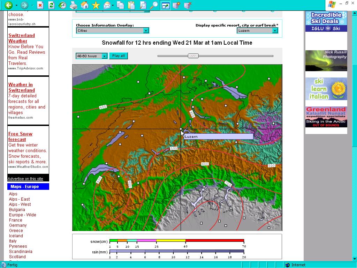The height and width of the screenshot is (268, 357).
Task: Click the magnifier Search icon
Action: tap(154, 5)
